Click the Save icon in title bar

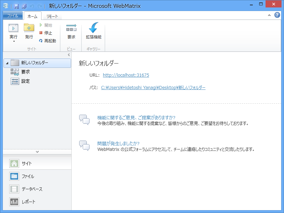click(16, 6)
